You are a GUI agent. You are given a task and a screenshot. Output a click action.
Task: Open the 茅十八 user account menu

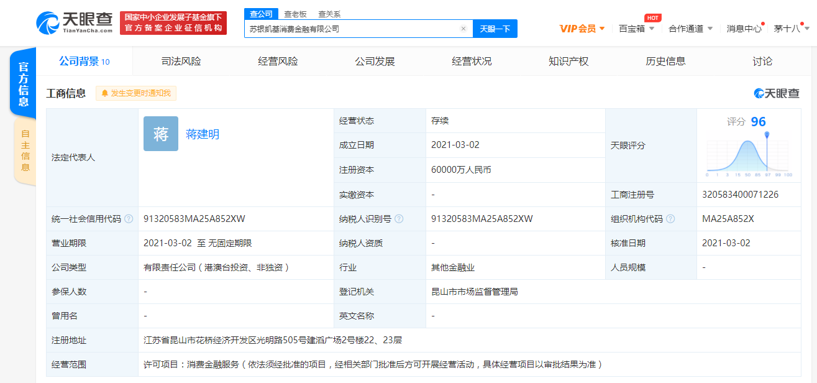click(791, 29)
